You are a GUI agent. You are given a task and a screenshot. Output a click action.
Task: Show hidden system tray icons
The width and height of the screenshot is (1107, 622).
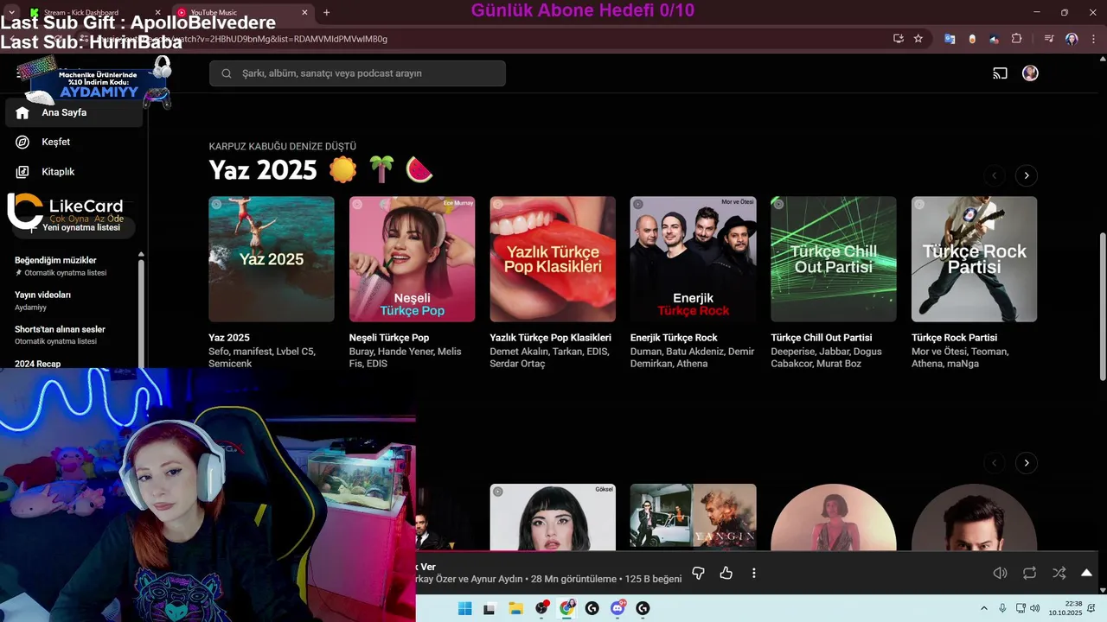pyautogui.click(x=983, y=608)
